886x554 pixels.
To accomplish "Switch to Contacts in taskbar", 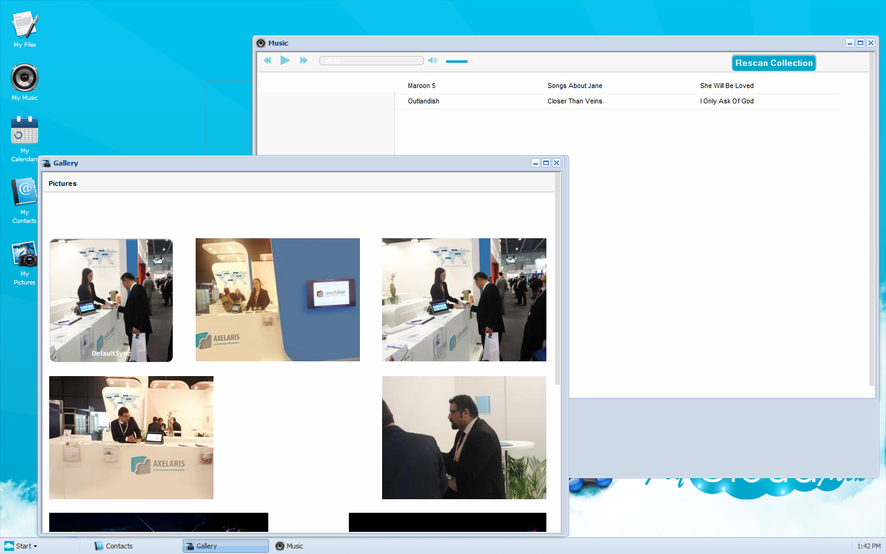I will coord(113,546).
